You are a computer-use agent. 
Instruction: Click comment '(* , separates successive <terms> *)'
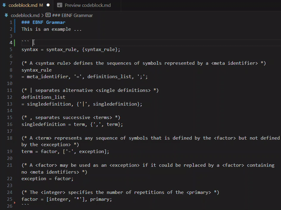(71, 117)
